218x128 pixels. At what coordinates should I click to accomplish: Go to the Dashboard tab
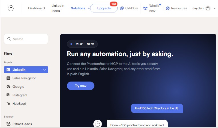(x=37, y=8)
